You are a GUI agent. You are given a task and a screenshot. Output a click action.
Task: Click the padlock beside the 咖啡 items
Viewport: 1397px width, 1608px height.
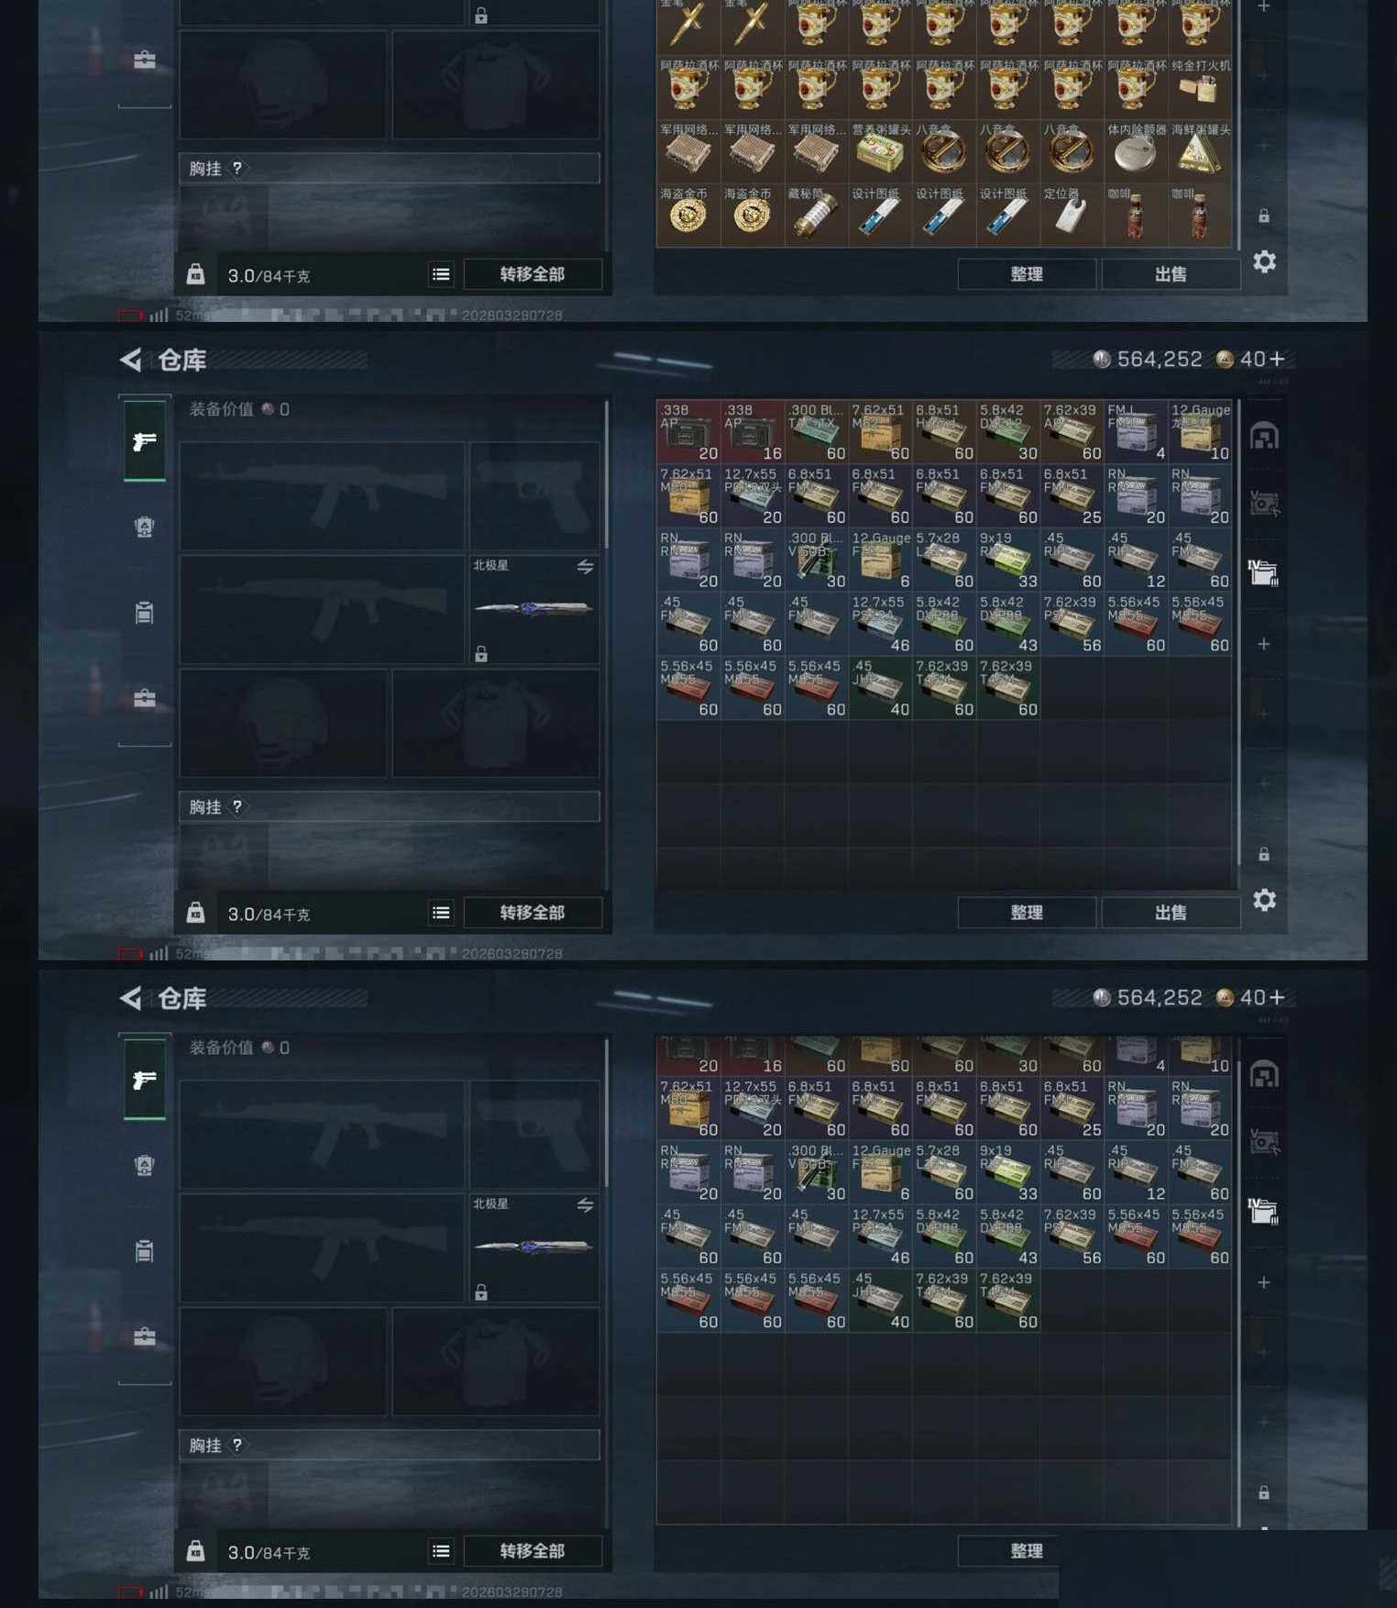(1264, 216)
